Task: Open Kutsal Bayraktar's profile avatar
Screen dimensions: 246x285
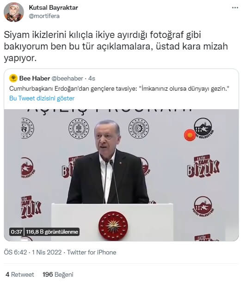Action: (x=13, y=12)
